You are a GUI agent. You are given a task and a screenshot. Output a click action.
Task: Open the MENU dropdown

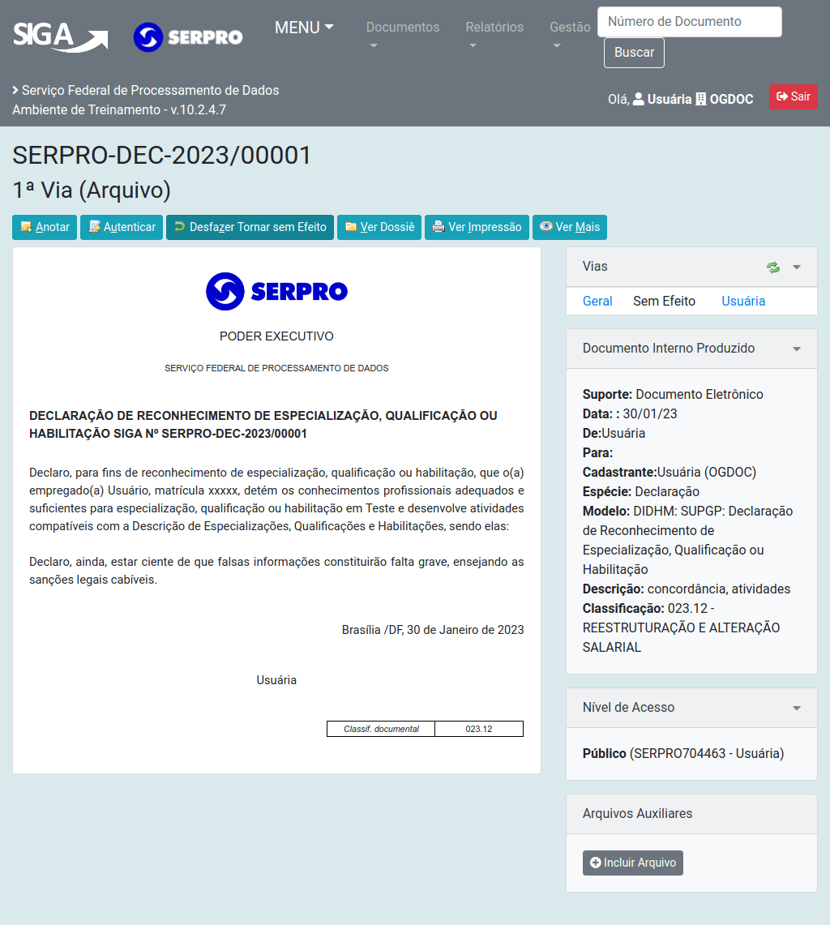point(304,28)
